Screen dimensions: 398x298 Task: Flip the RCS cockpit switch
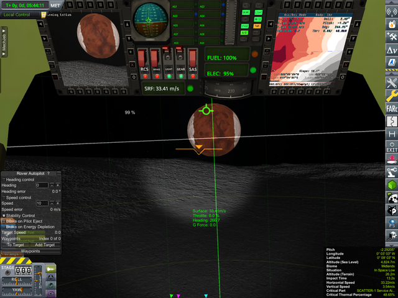[143, 58]
